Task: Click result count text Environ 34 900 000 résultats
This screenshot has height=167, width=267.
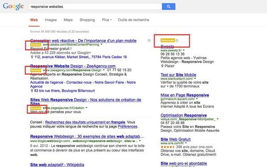Action: (x=59, y=32)
